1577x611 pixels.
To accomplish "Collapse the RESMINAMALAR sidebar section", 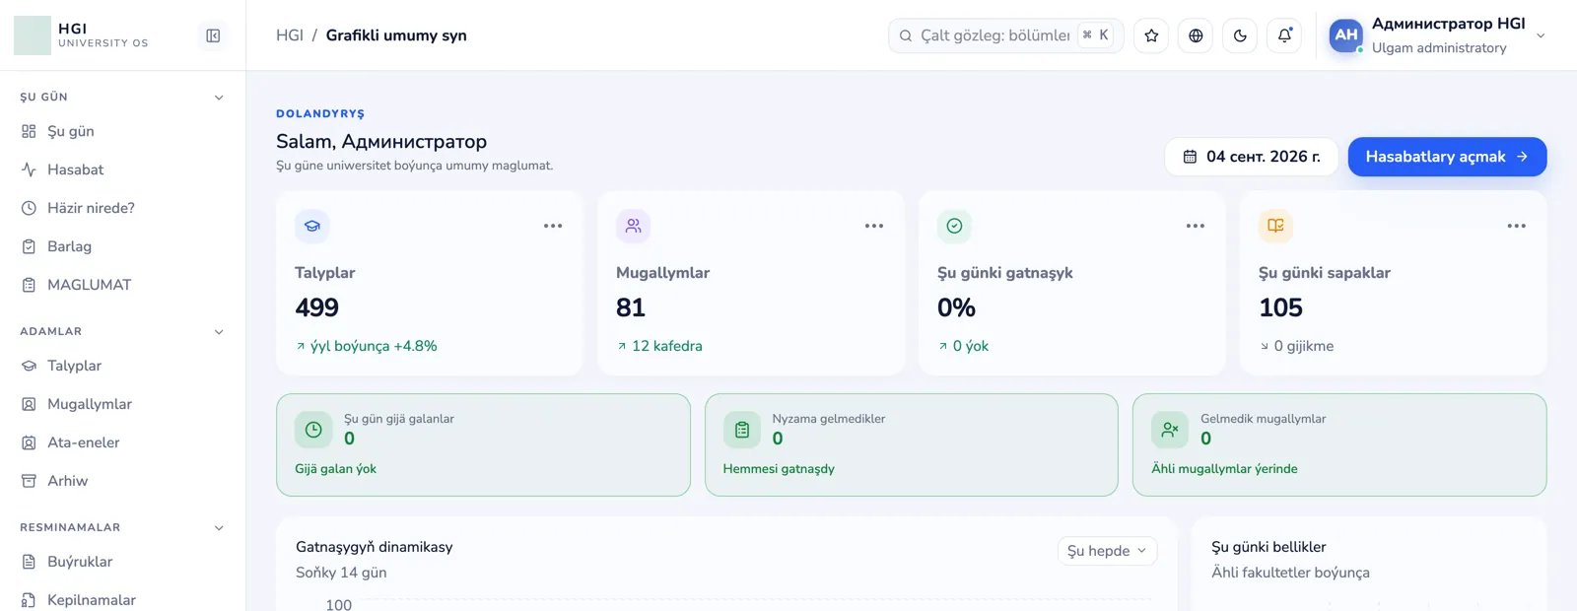I will (x=219, y=528).
